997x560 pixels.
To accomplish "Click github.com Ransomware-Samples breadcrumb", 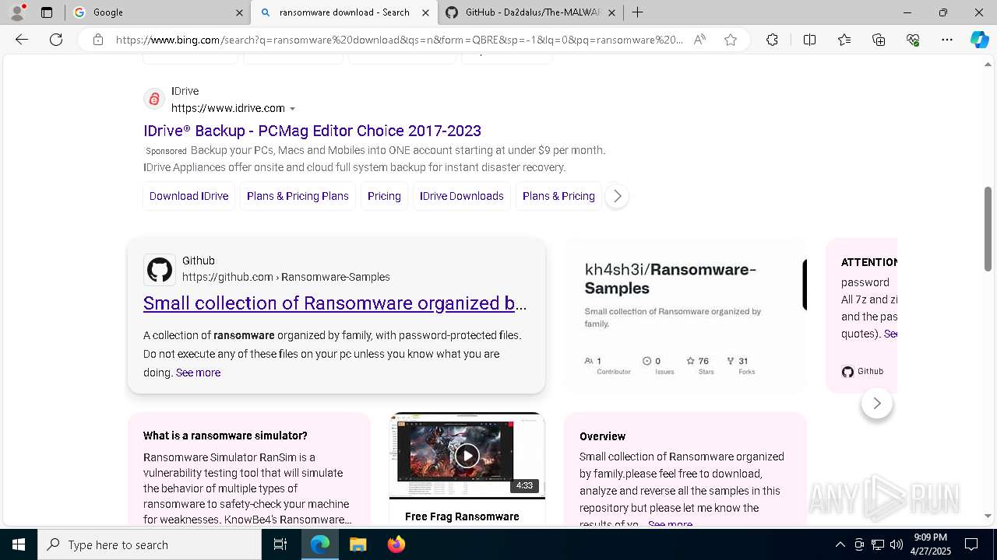I will 286,277.
